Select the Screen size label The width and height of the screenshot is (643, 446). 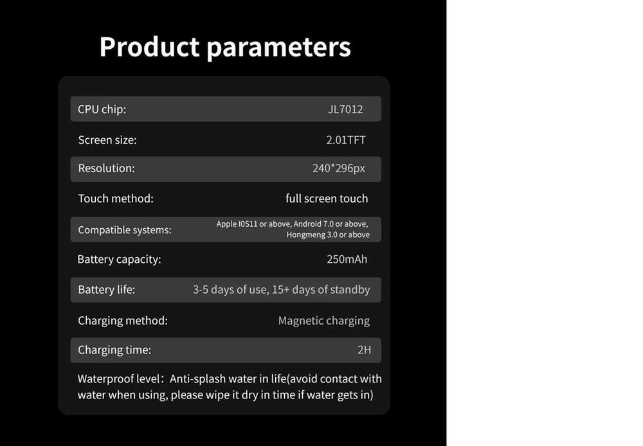pyautogui.click(x=107, y=140)
